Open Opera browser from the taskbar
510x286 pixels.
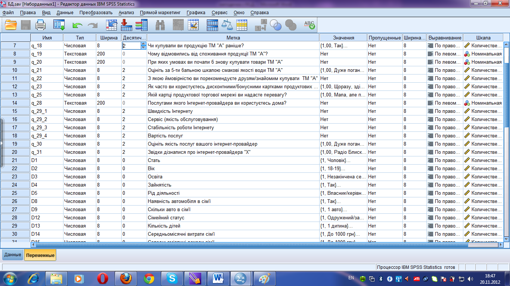coord(102,278)
